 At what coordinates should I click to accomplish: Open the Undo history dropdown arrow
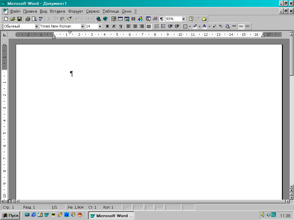tap(82, 19)
